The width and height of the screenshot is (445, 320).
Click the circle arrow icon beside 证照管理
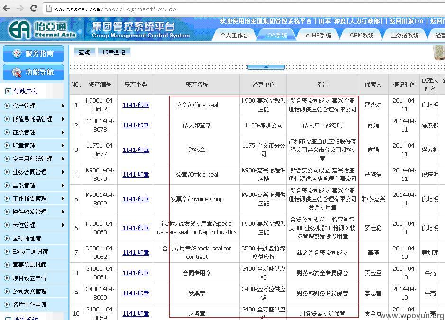click(7, 133)
